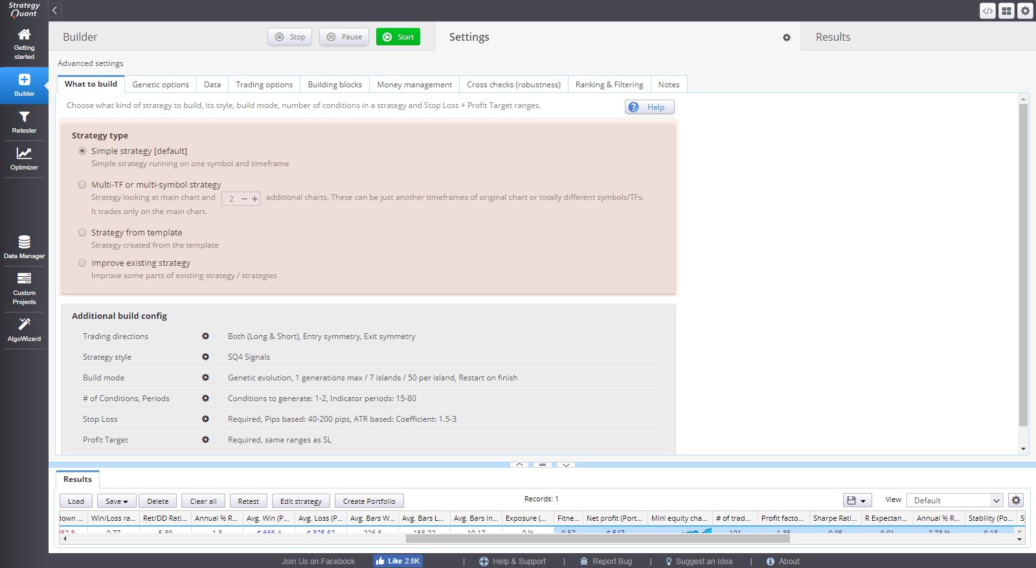
Task: Click Clear all results button
Action: point(203,501)
